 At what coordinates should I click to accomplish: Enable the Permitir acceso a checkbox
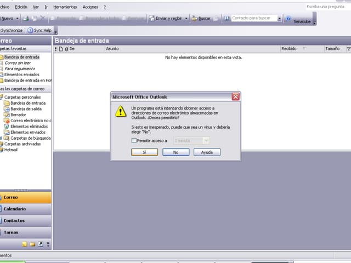tap(134, 141)
